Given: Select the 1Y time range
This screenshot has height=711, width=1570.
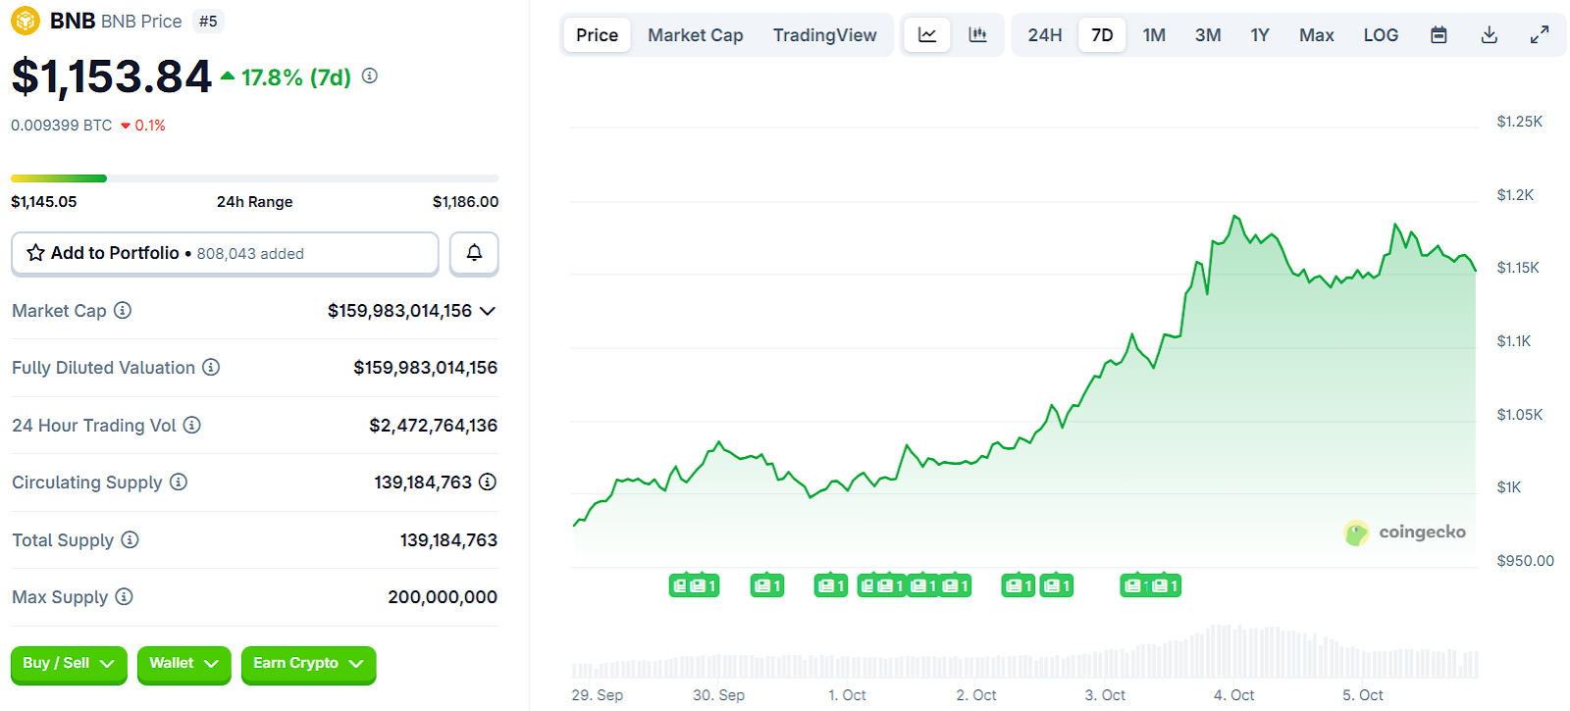Looking at the screenshot, I should (1259, 35).
